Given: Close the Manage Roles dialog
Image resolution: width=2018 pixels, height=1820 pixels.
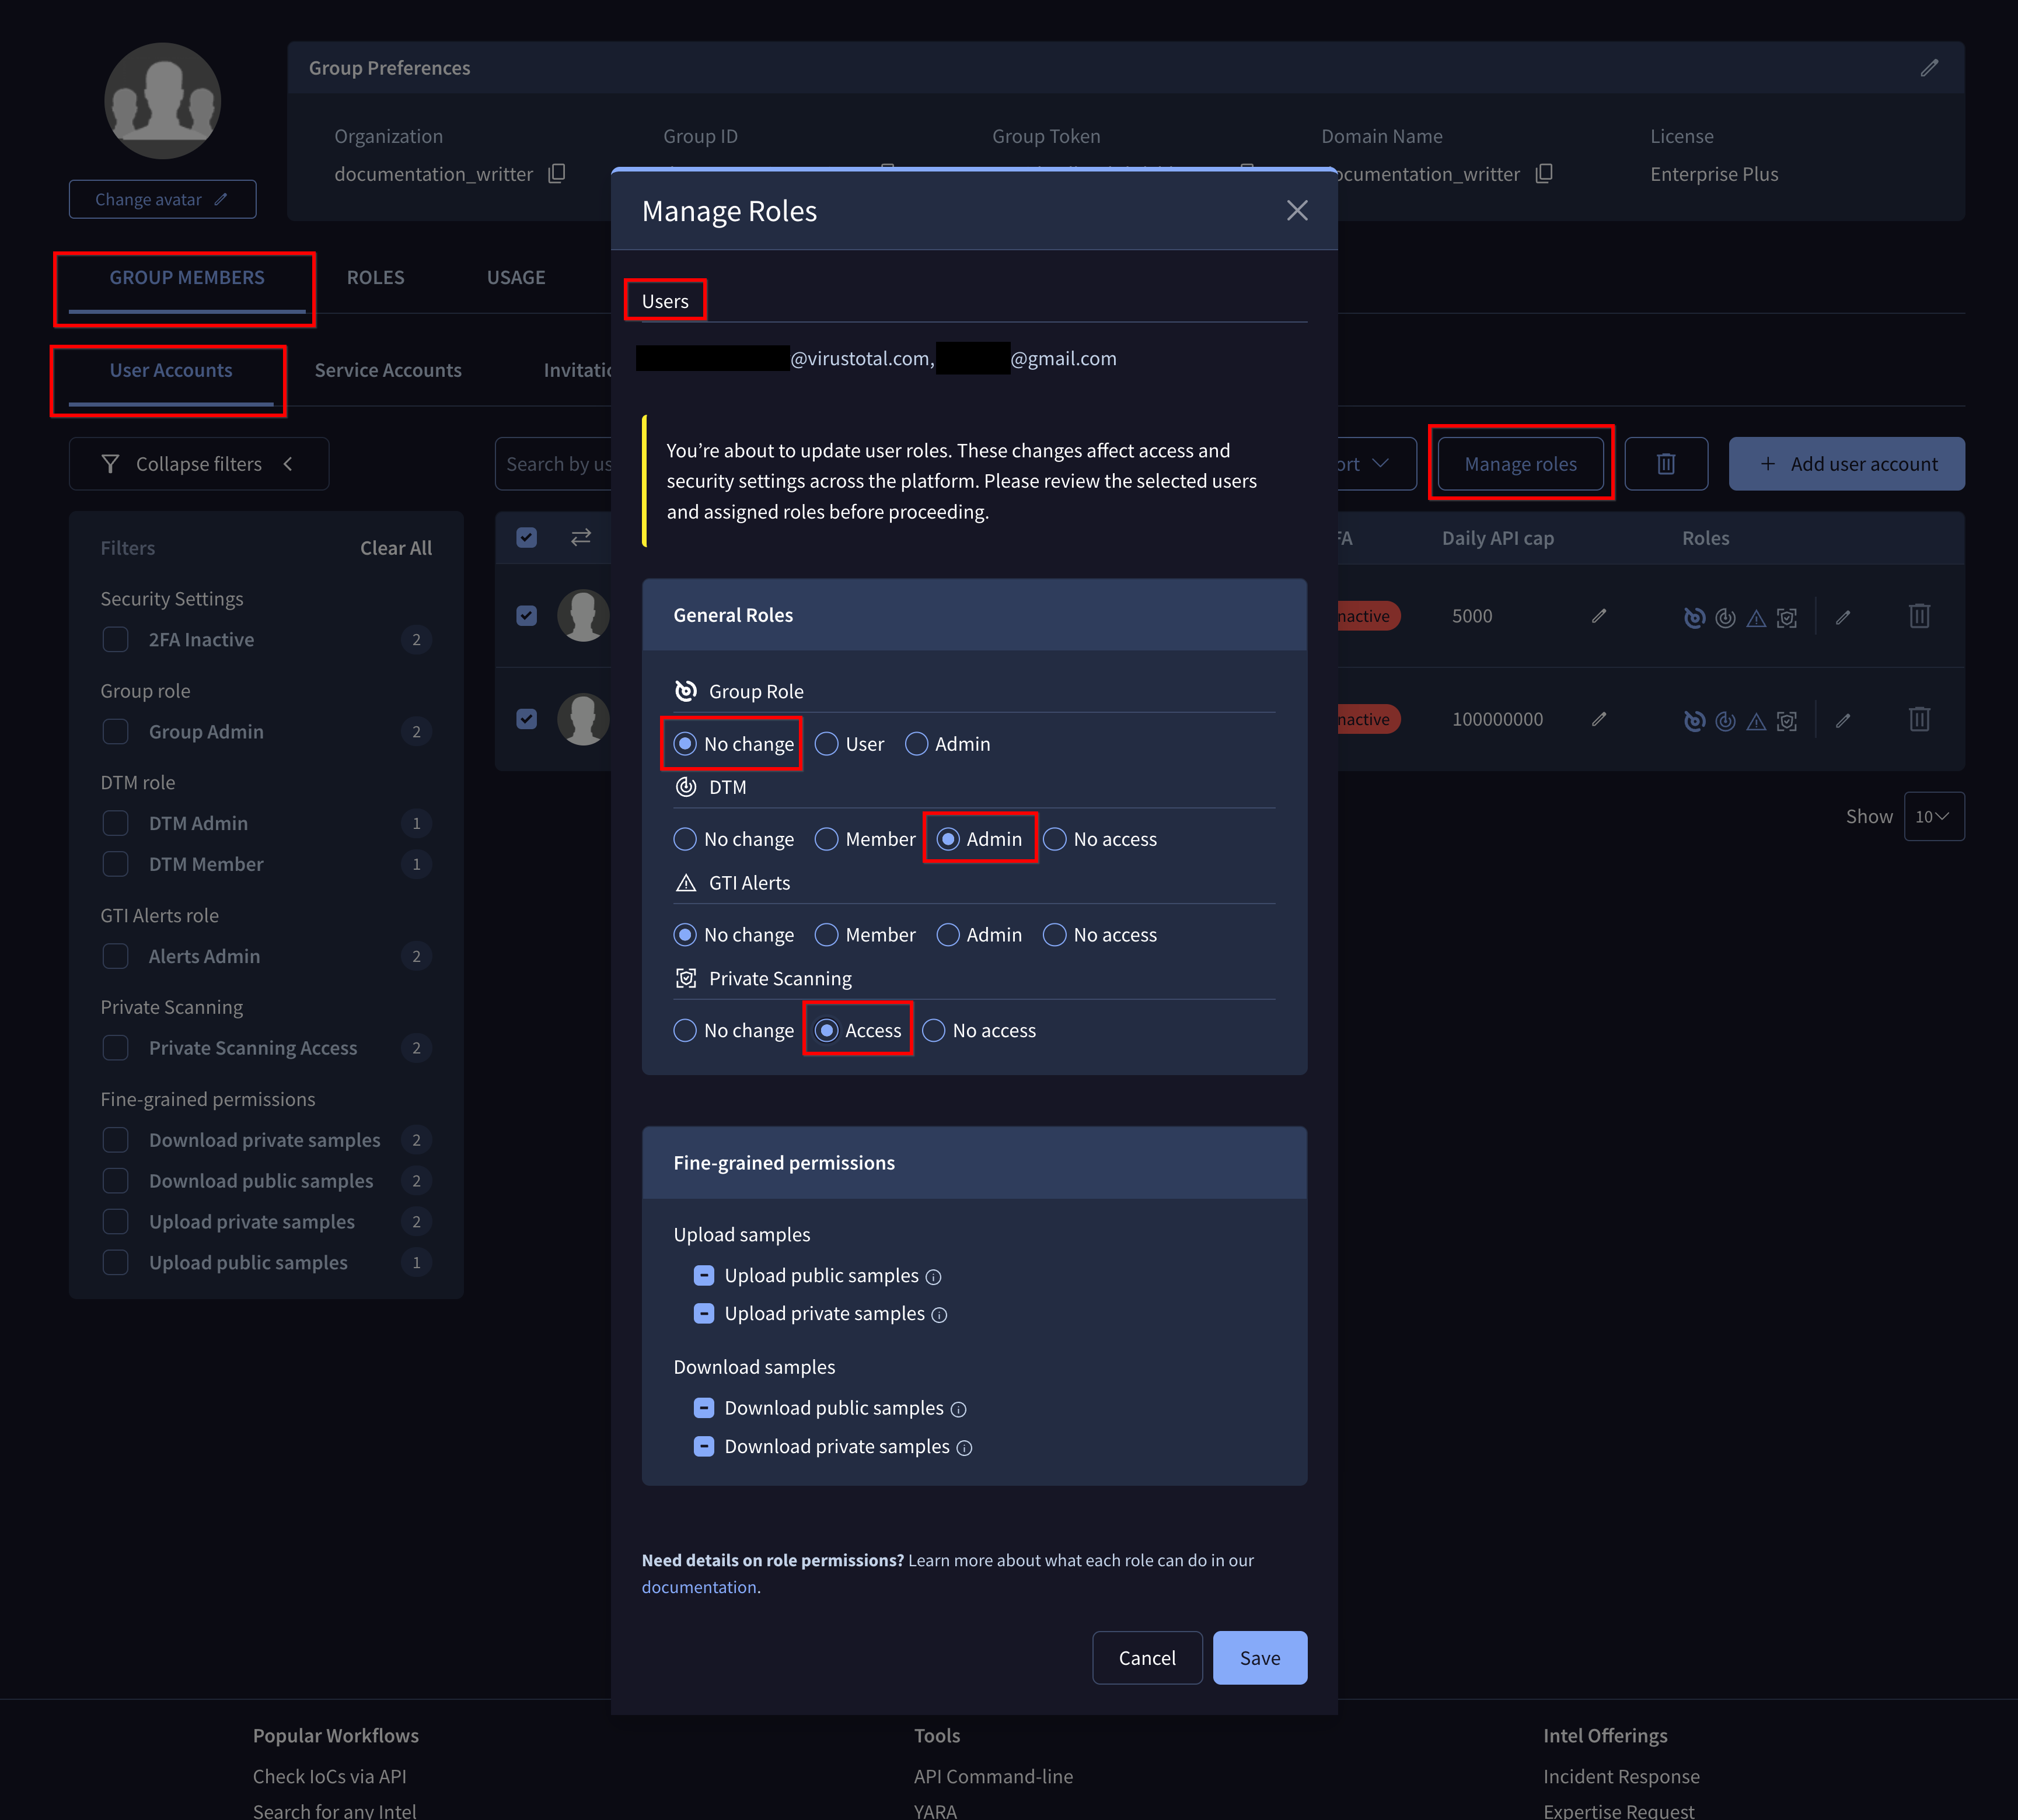Looking at the screenshot, I should tap(1297, 211).
